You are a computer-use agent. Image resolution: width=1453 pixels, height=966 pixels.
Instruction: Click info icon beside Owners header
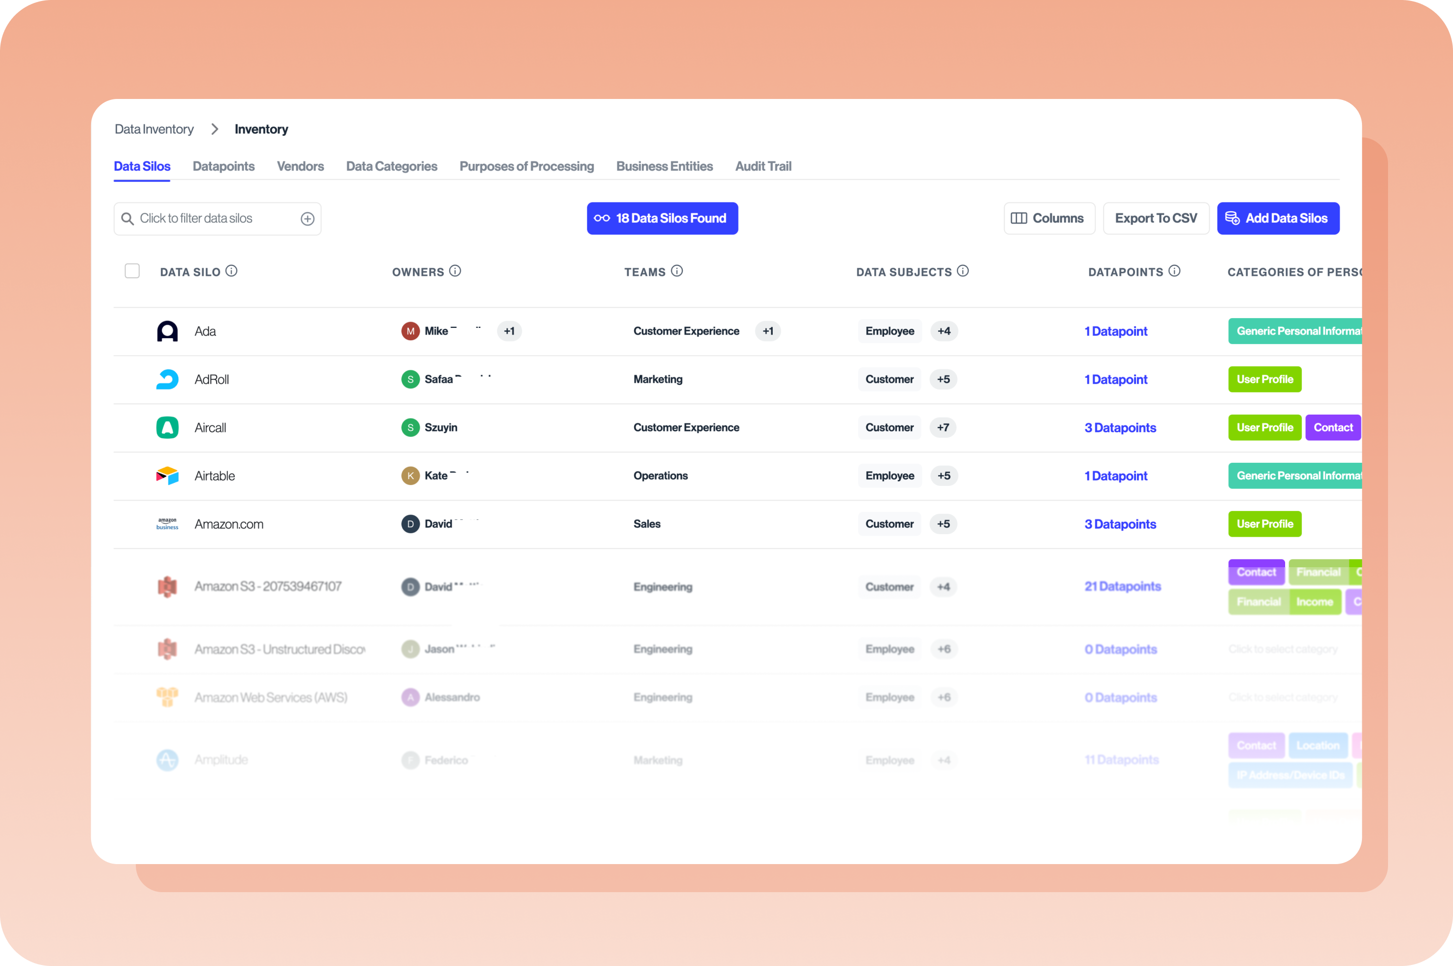tap(455, 271)
